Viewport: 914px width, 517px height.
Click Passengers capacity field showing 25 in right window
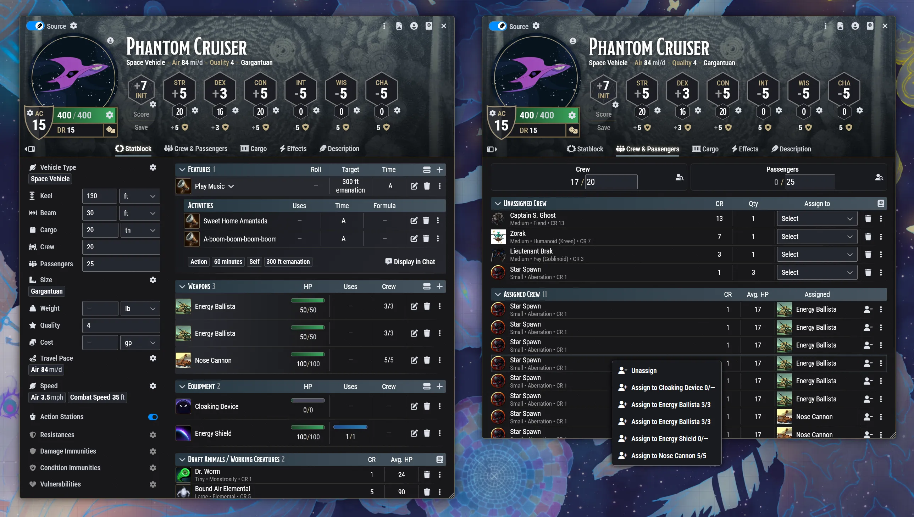pyautogui.click(x=810, y=182)
